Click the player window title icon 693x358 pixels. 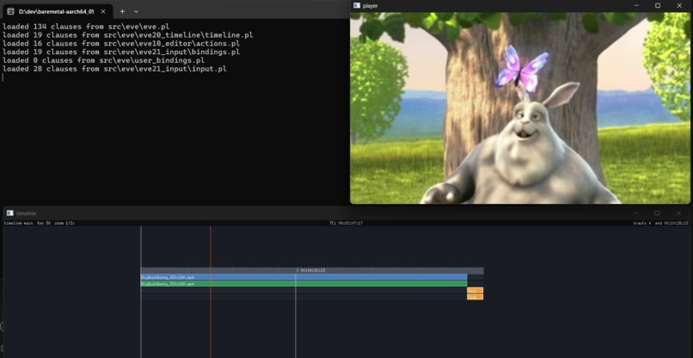pos(357,5)
